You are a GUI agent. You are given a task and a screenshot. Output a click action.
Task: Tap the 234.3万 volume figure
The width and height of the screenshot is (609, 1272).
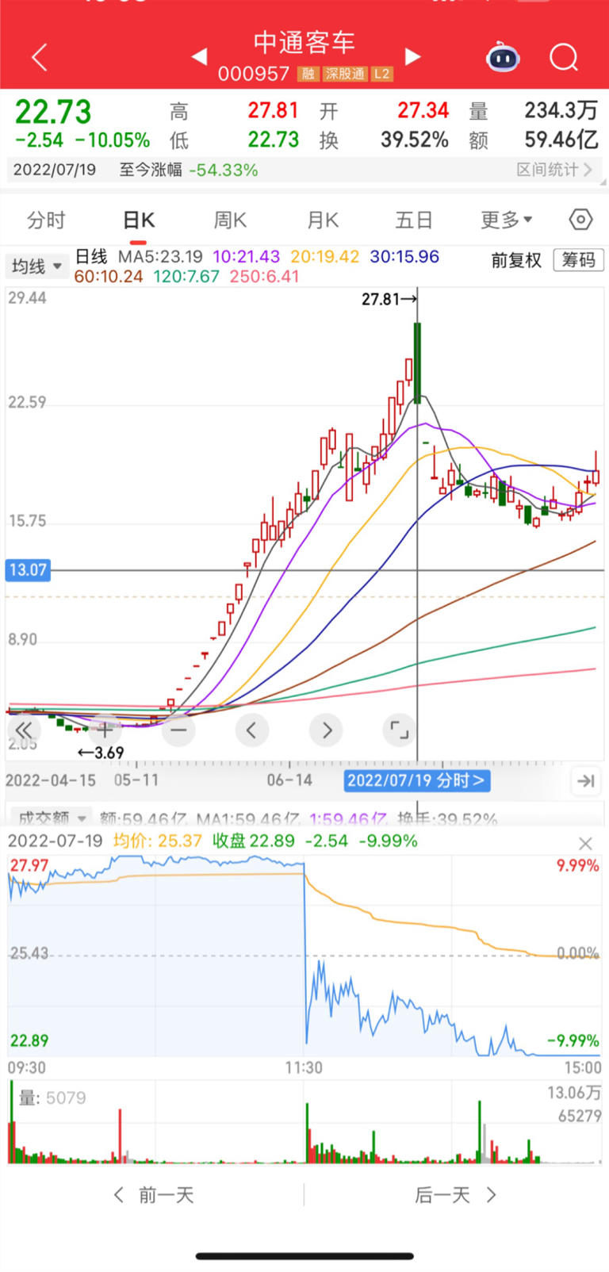[561, 110]
